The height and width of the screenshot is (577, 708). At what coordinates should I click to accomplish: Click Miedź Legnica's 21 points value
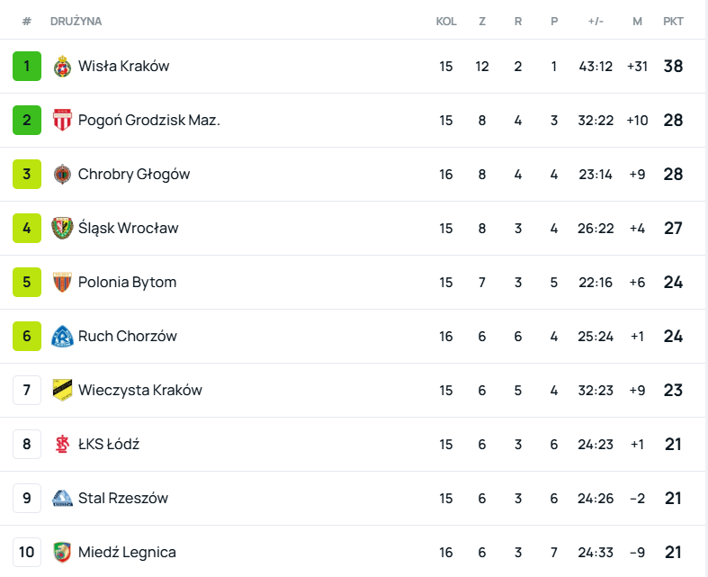tap(673, 553)
